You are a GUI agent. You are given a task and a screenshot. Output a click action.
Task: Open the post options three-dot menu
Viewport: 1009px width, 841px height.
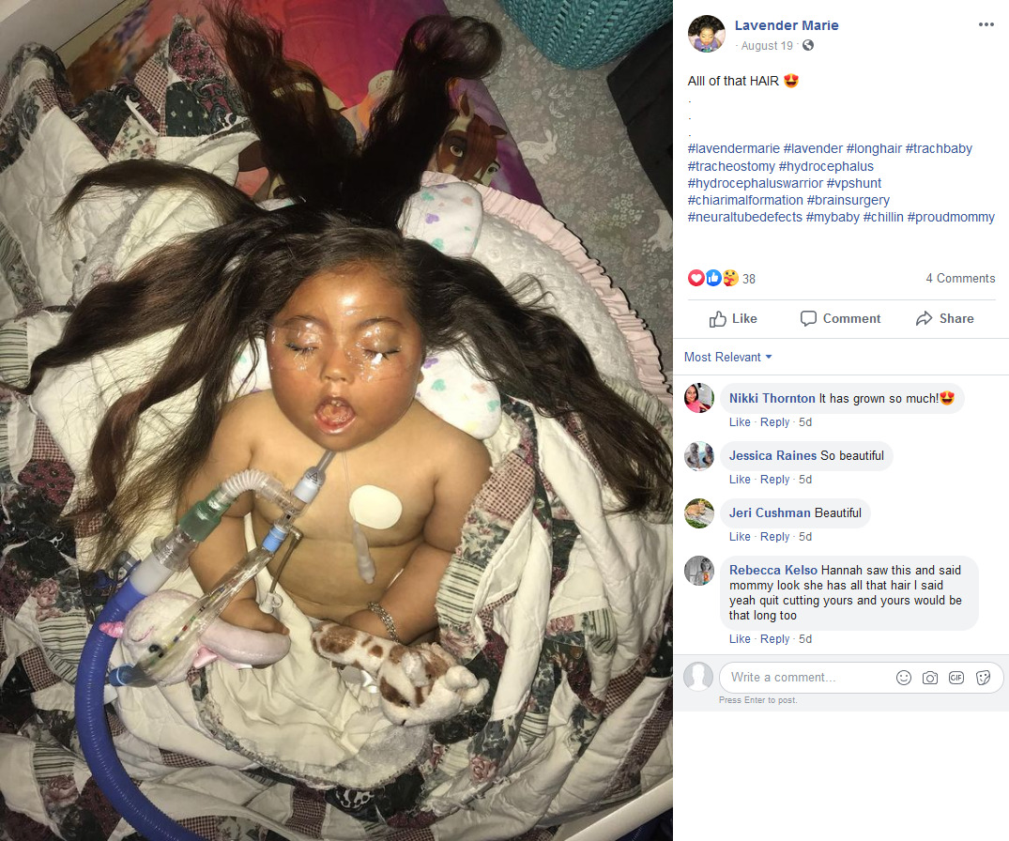pyautogui.click(x=986, y=24)
